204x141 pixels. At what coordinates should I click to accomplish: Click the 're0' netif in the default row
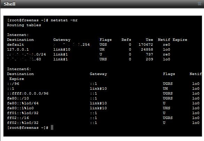tap(166, 45)
